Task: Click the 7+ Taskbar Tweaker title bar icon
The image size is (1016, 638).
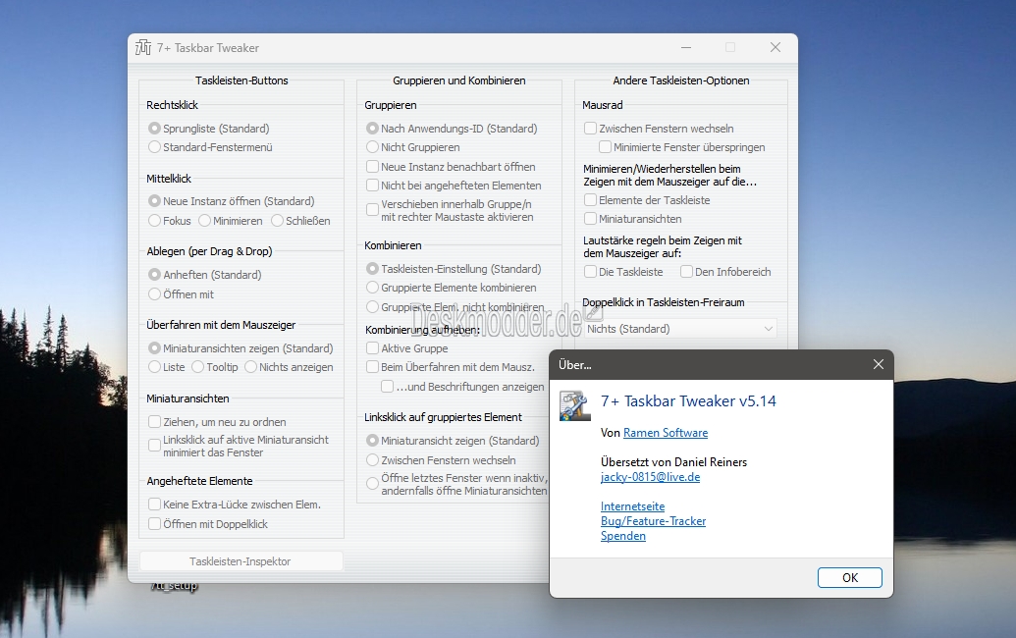Action: click(143, 48)
